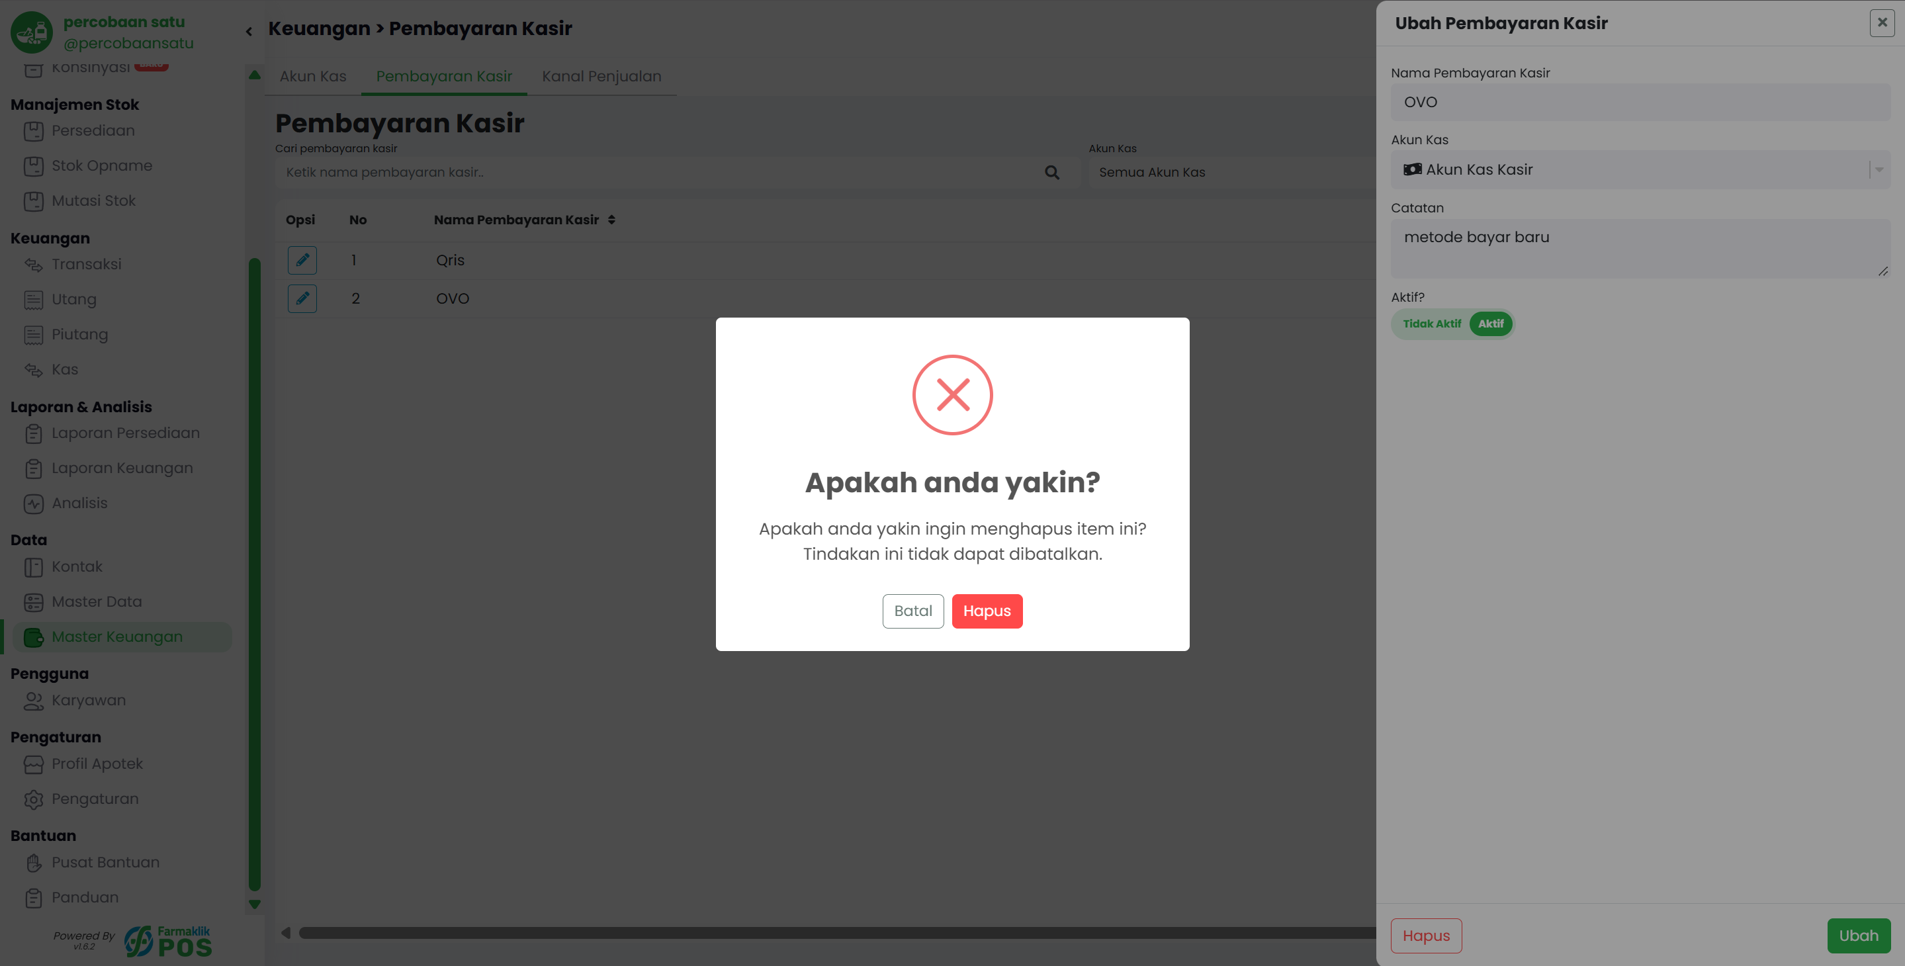Switch to Akun Kas tab
The height and width of the screenshot is (966, 1905).
pos(313,76)
